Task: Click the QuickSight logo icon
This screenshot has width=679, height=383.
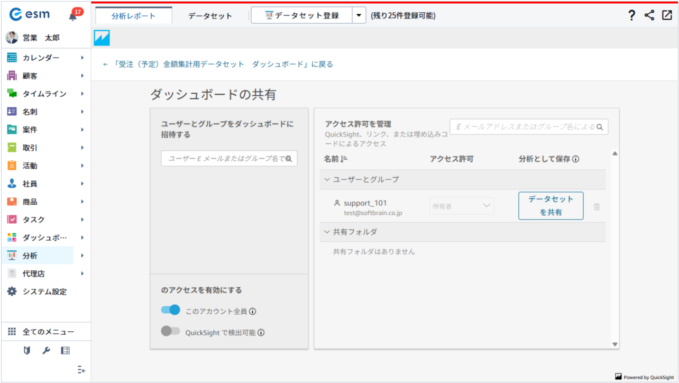Action: click(x=102, y=38)
